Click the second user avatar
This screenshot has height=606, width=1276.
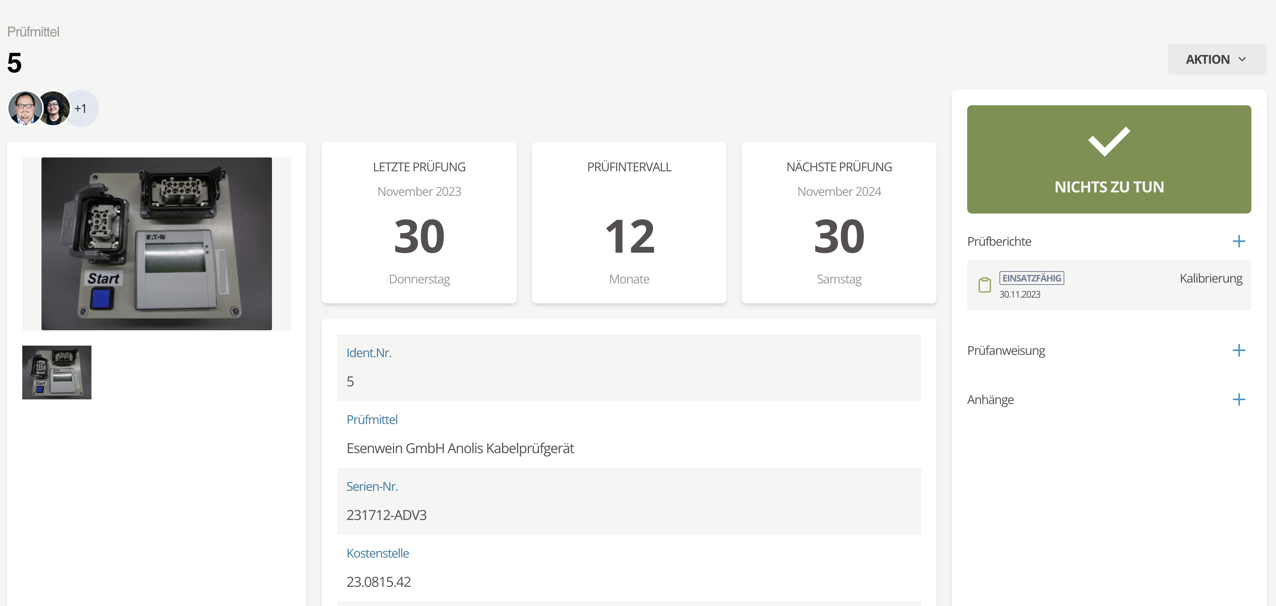53,108
